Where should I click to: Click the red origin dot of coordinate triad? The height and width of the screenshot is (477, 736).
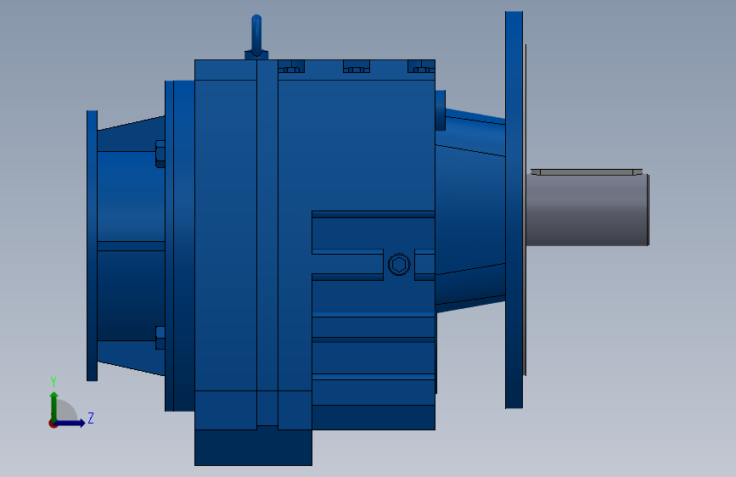[x=53, y=424]
